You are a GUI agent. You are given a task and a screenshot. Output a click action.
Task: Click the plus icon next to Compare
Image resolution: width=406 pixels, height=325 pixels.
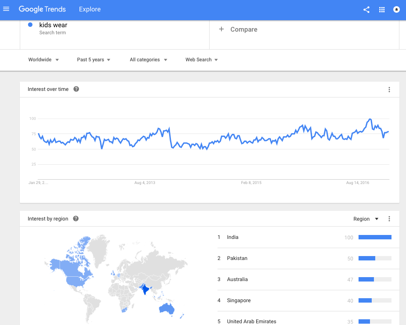(x=221, y=29)
